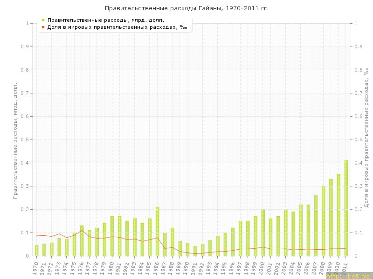Click the green legend marker square
The height and width of the screenshot is (279, 373).
point(43,20)
